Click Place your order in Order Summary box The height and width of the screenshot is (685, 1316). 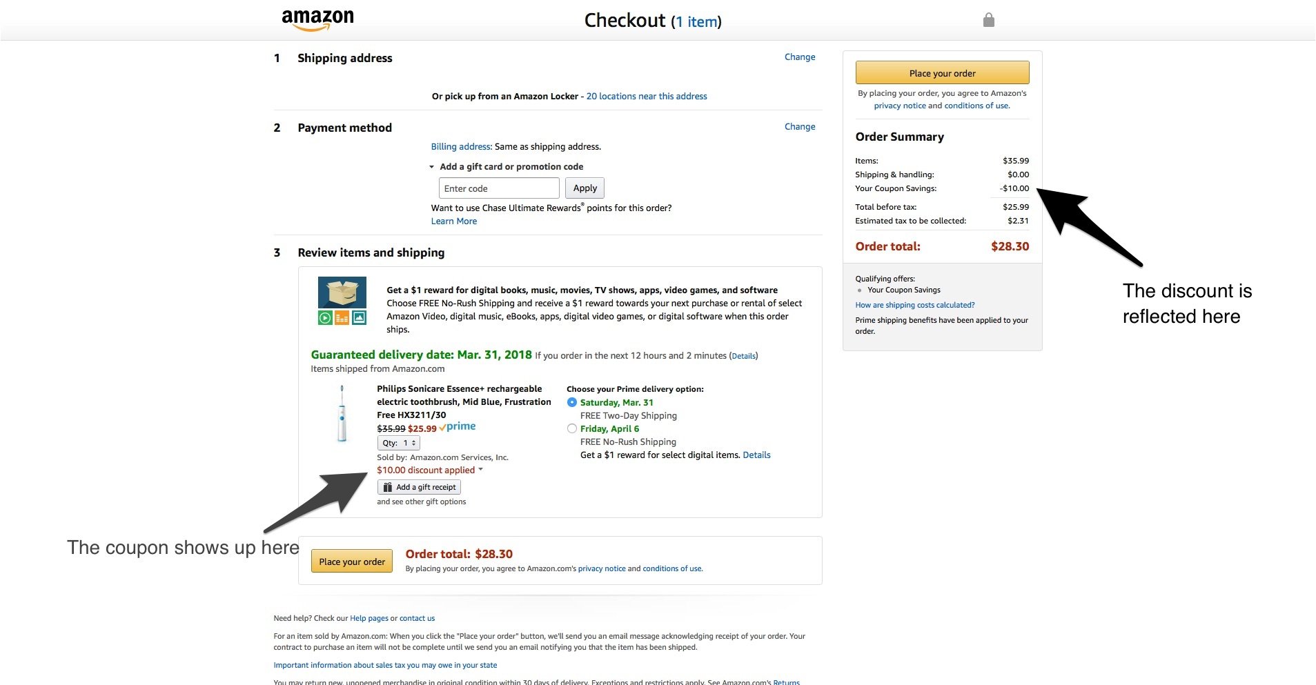942,73
